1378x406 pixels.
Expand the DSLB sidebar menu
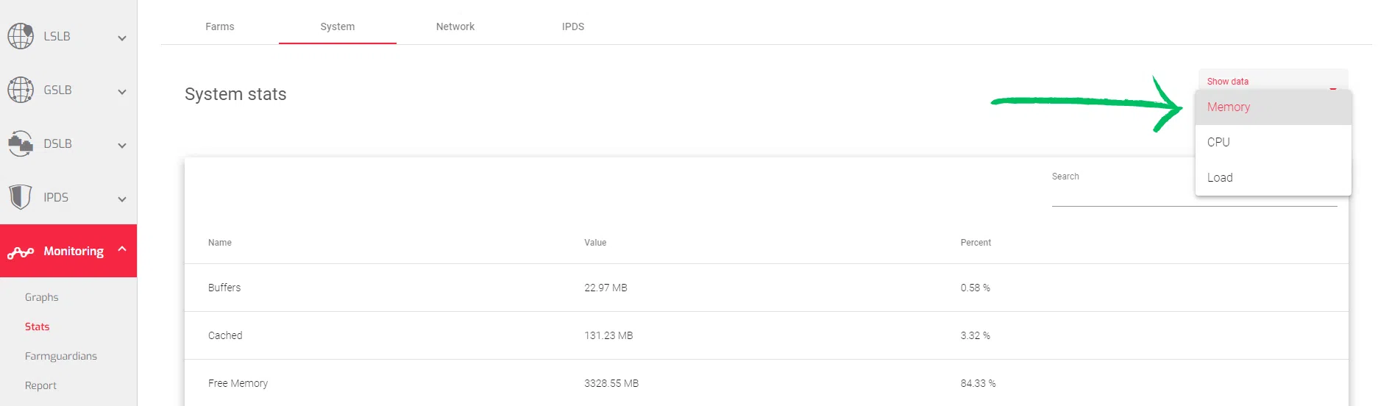tap(122, 145)
